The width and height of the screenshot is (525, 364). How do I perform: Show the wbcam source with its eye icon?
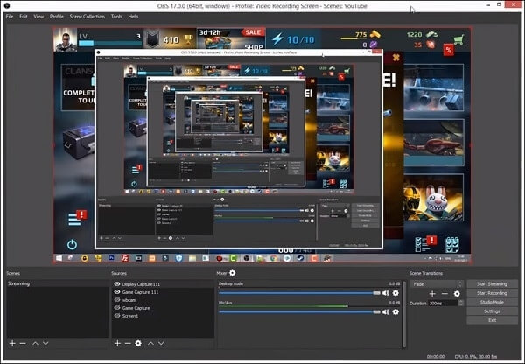pyautogui.click(x=117, y=300)
